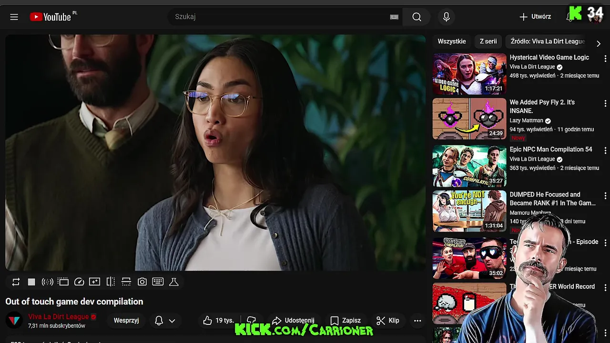Click the stop video square icon

click(x=31, y=282)
